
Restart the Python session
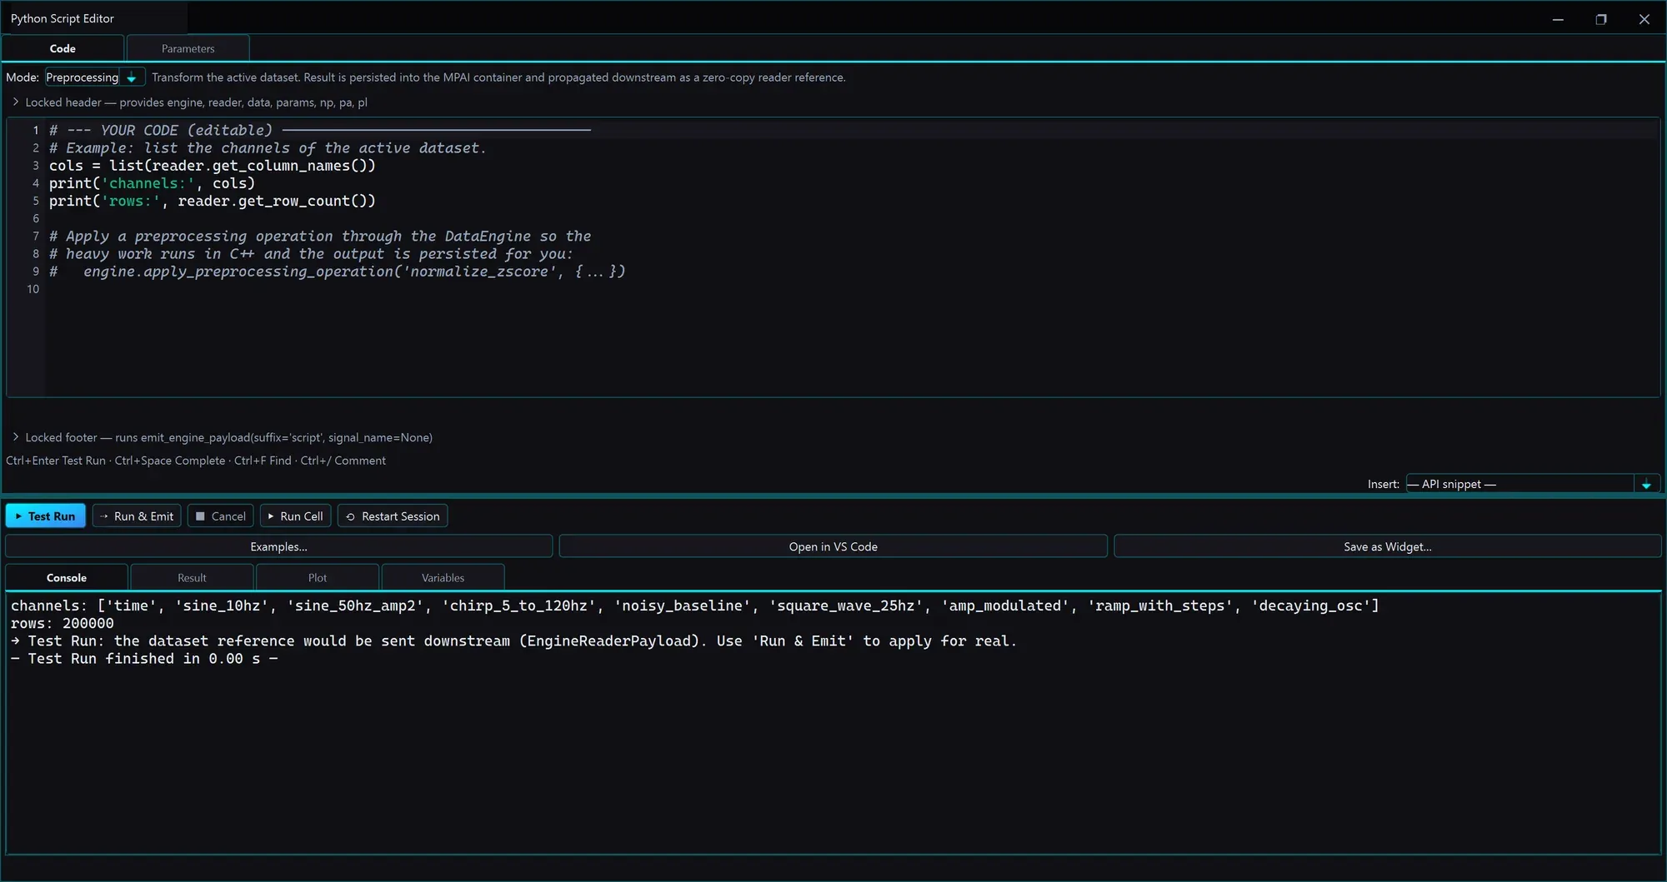pos(393,516)
